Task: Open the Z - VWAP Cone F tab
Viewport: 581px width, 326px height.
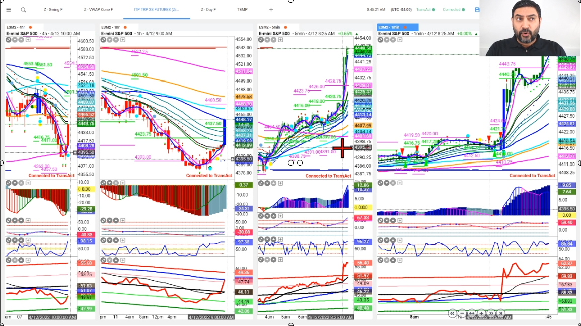Action: [x=99, y=10]
